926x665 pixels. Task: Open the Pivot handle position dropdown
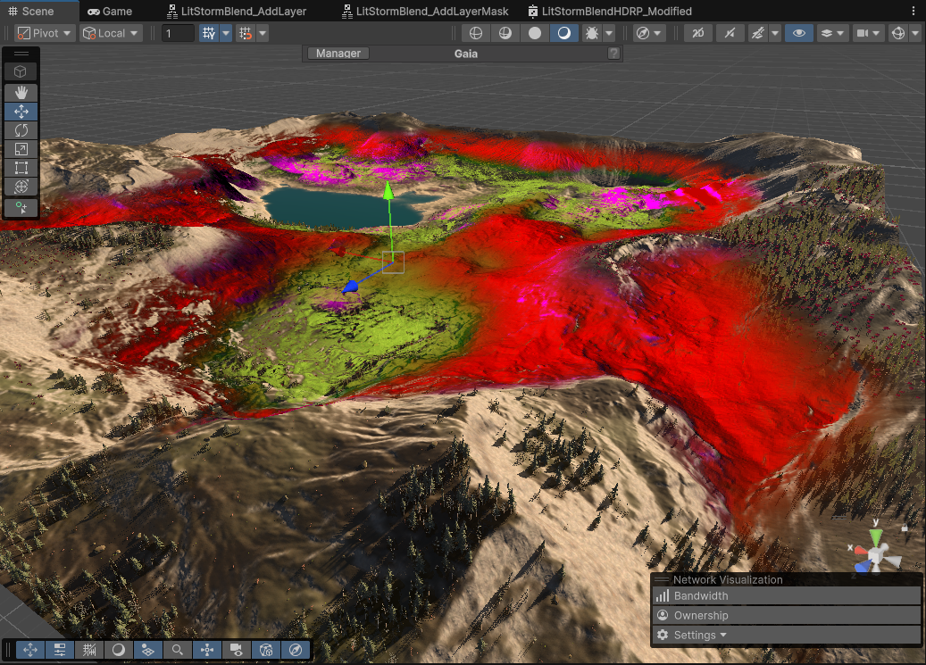pyautogui.click(x=45, y=33)
